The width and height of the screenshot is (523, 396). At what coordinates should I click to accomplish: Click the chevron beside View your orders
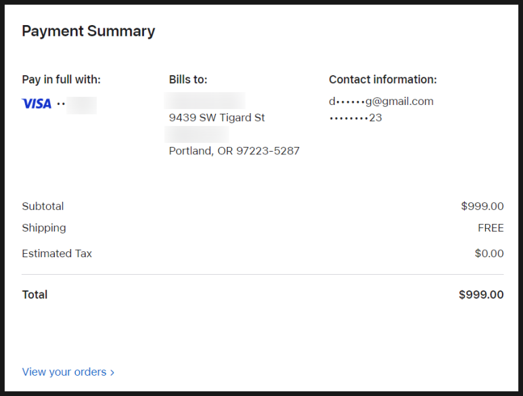coord(112,372)
